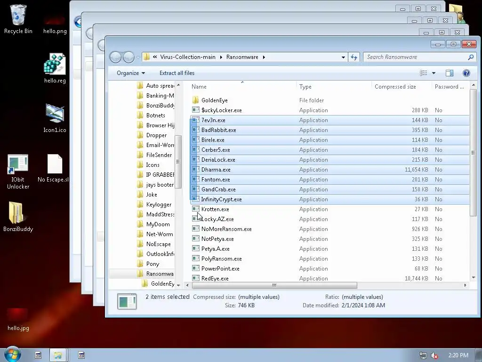Toggle the preview pane icon

pyautogui.click(x=450, y=73)
